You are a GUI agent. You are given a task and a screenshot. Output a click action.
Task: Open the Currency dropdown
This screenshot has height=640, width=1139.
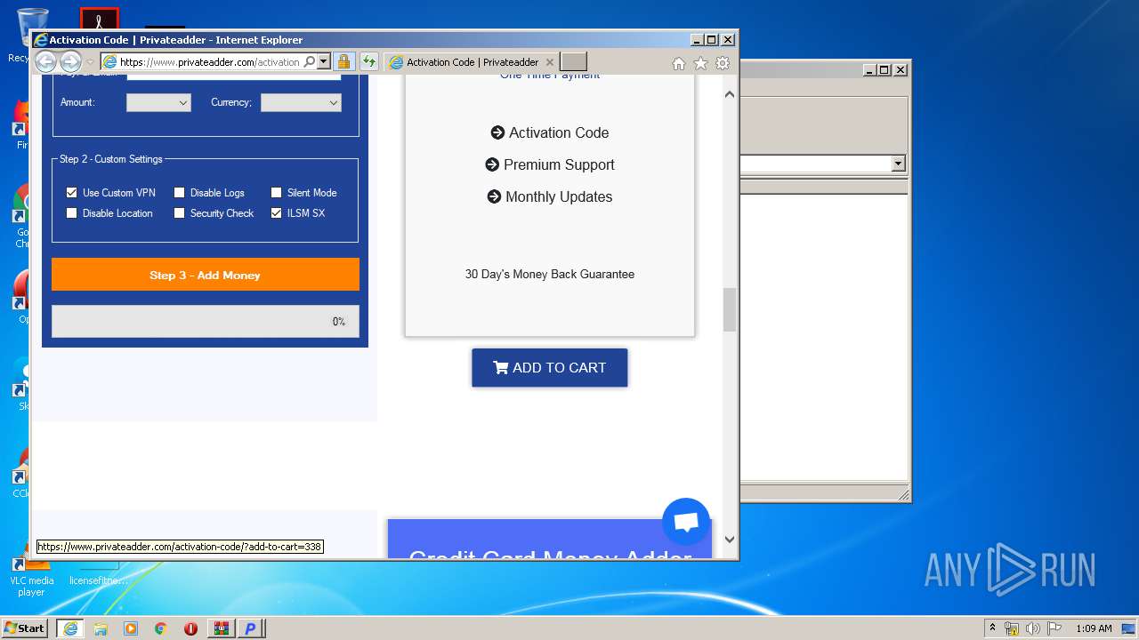click(301, 102)
